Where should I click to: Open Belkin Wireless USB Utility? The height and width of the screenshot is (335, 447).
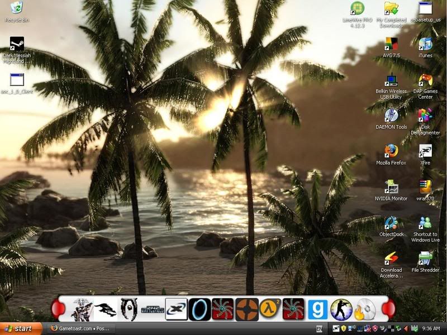(x=391, y=86)
